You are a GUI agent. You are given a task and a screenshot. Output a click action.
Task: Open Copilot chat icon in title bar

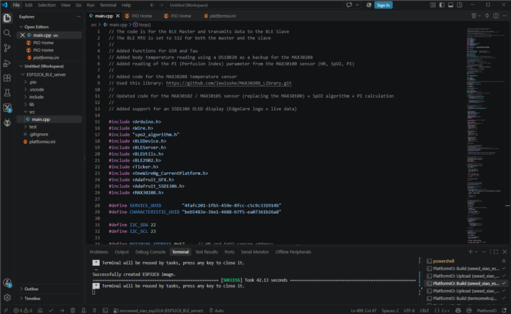pos(349,5)
